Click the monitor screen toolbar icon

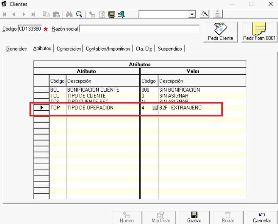pyautogui.click(x=112, y=14)
